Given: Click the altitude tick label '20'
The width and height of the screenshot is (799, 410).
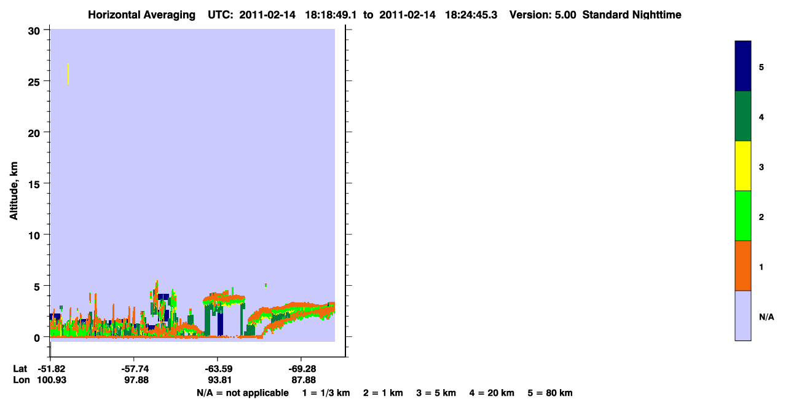Looking at the screenshot, I should (36, 133).
